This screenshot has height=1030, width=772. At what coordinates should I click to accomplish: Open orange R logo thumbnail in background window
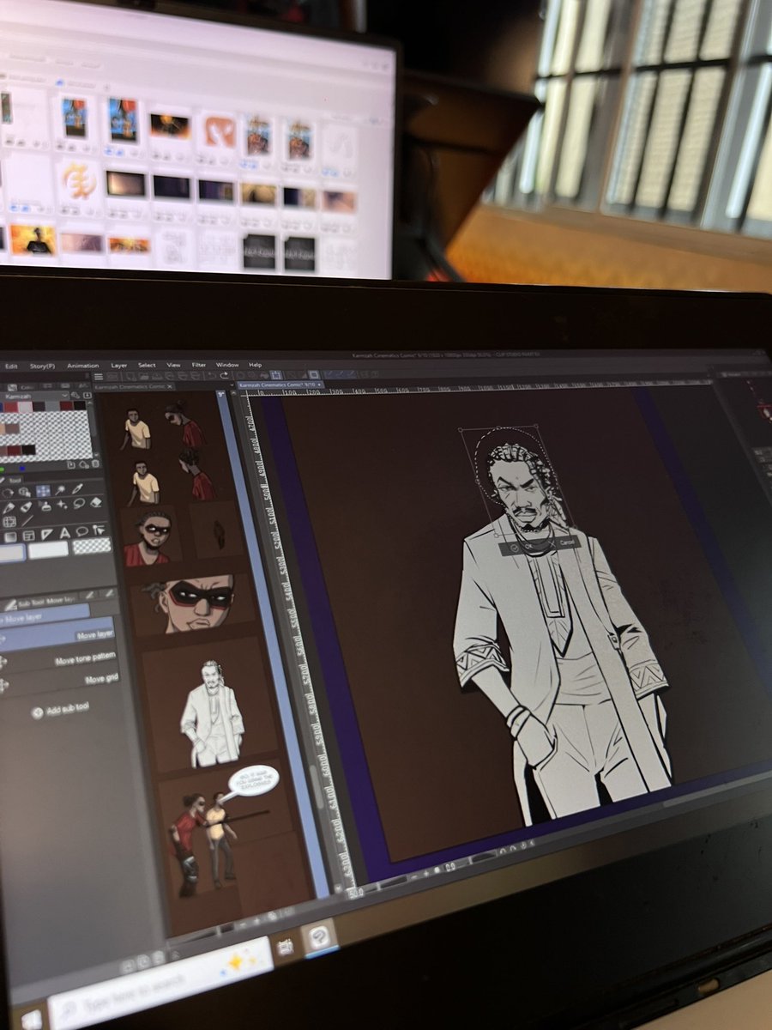[x=219, y=130]
